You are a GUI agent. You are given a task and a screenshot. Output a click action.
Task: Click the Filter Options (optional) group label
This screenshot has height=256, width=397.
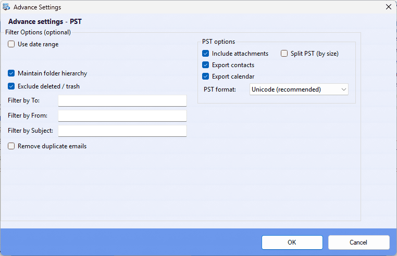38,32
